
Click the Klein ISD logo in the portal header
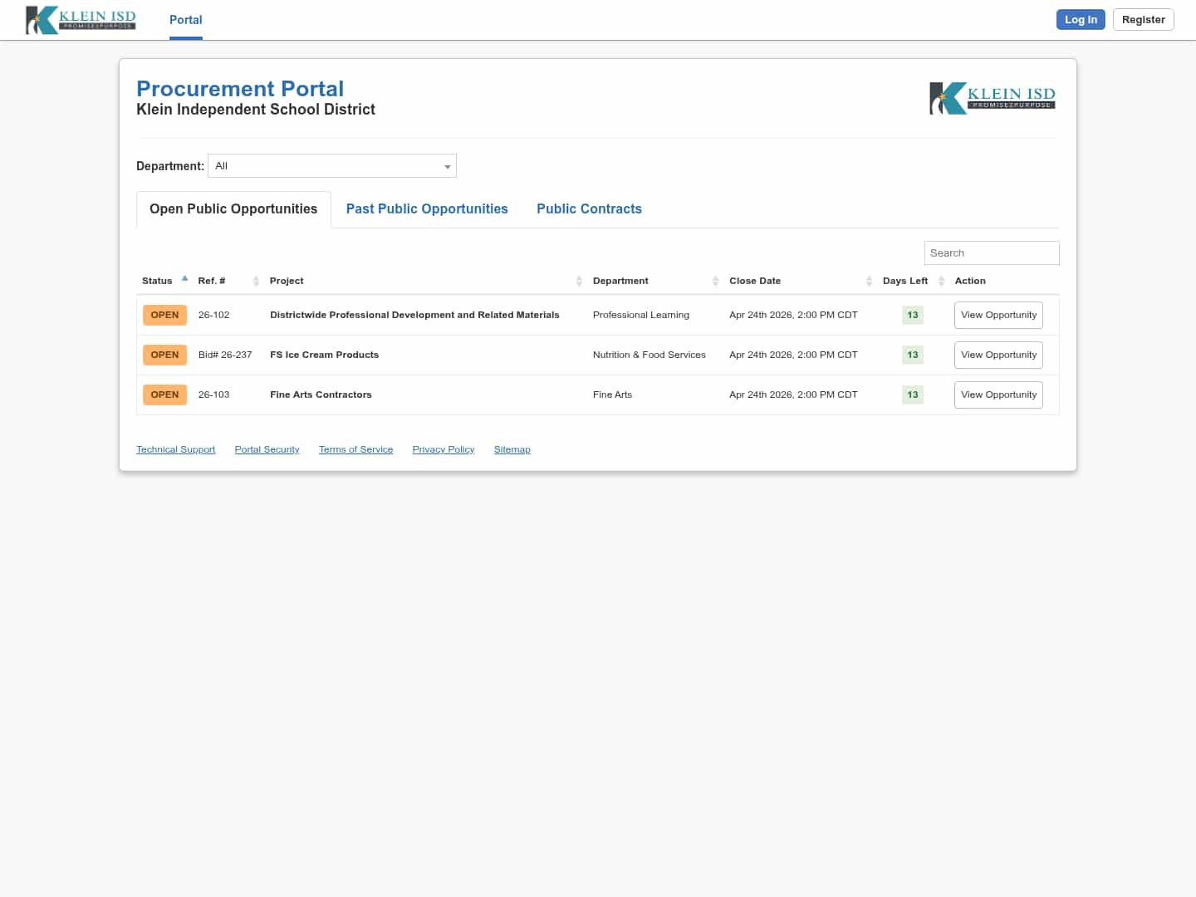992,97
